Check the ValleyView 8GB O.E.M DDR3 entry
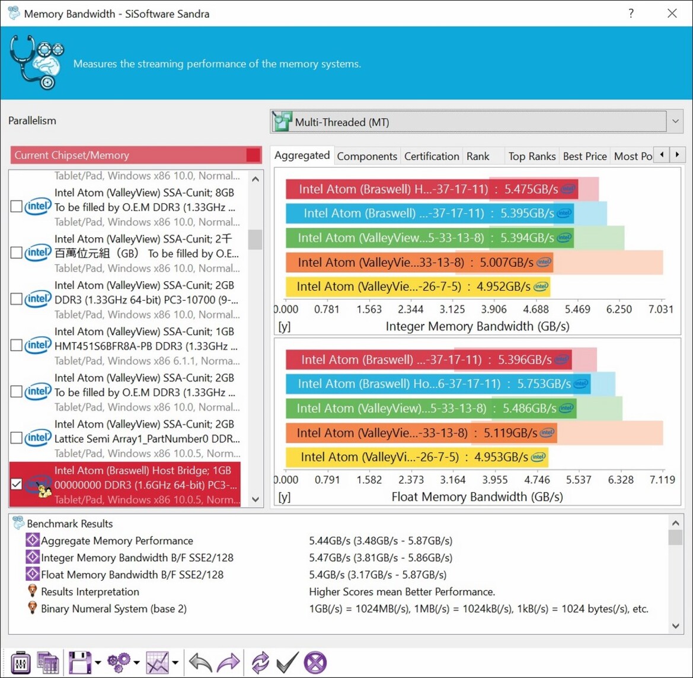 pyautogui.click(x=17, y=206)
